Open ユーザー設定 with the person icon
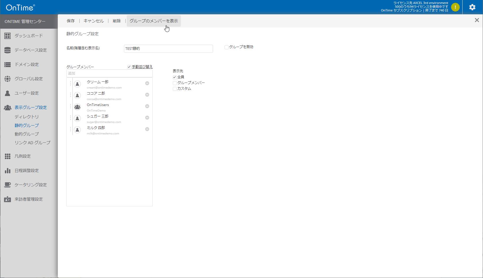 7,93
